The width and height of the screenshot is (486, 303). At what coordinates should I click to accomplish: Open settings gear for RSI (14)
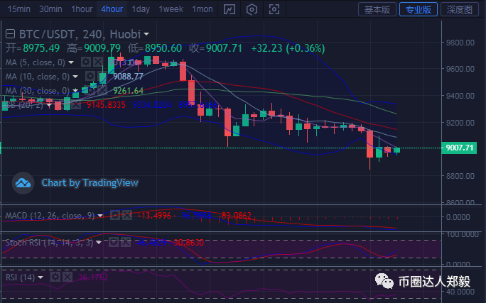[x=55, y=277]
